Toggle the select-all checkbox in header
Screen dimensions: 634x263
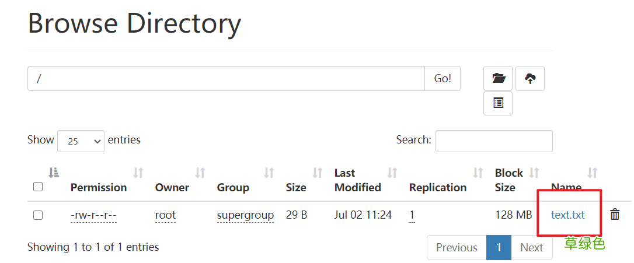click(38, 187)
